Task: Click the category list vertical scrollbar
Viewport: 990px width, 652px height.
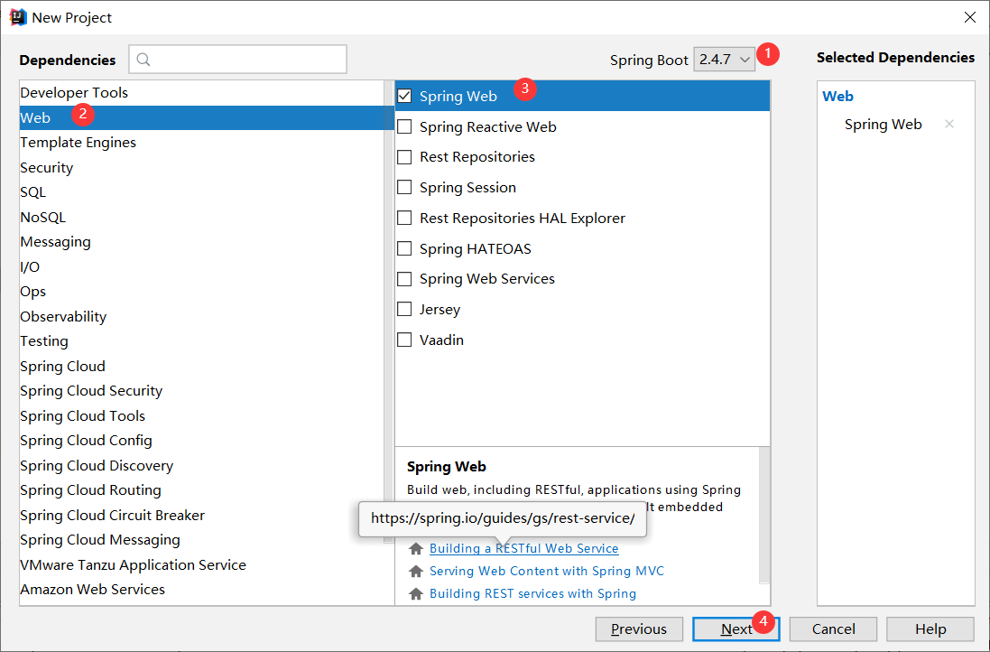Action: point(389,271)
